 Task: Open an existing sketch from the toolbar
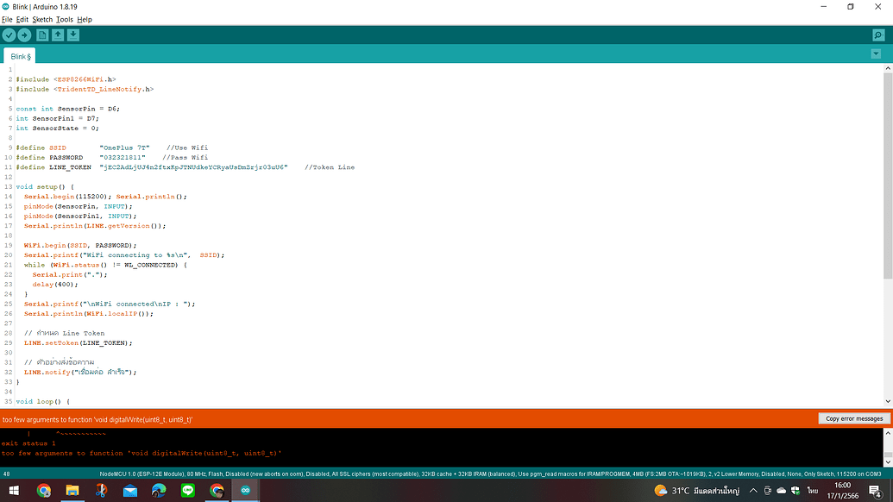59,35
